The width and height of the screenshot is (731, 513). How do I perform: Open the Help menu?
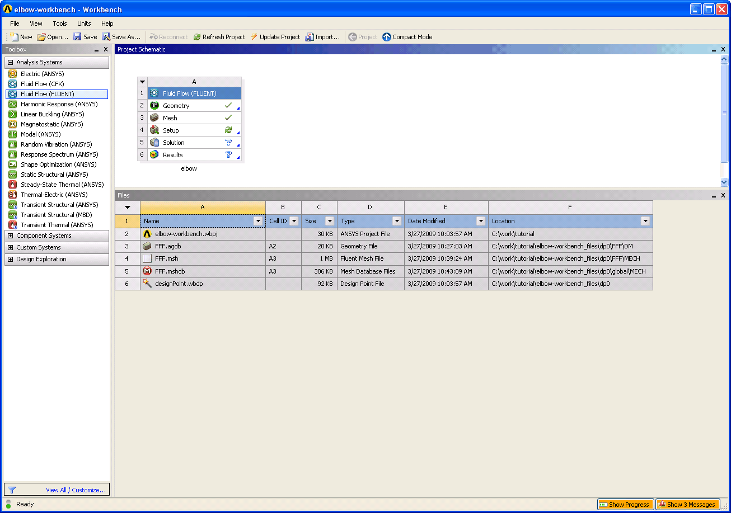(107, 23)
